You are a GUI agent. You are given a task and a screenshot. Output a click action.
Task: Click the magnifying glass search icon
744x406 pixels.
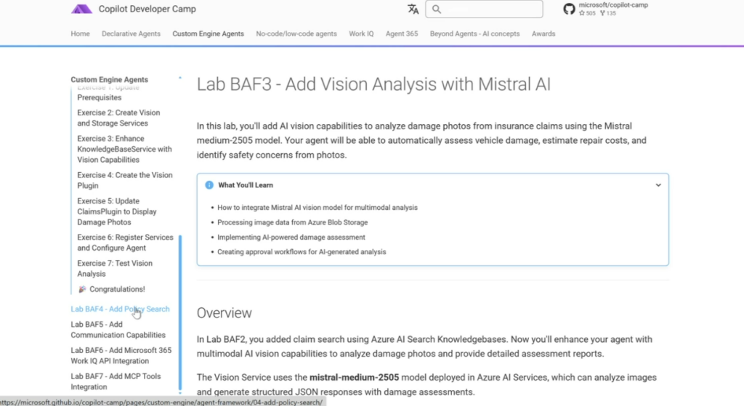pos(437,9)
